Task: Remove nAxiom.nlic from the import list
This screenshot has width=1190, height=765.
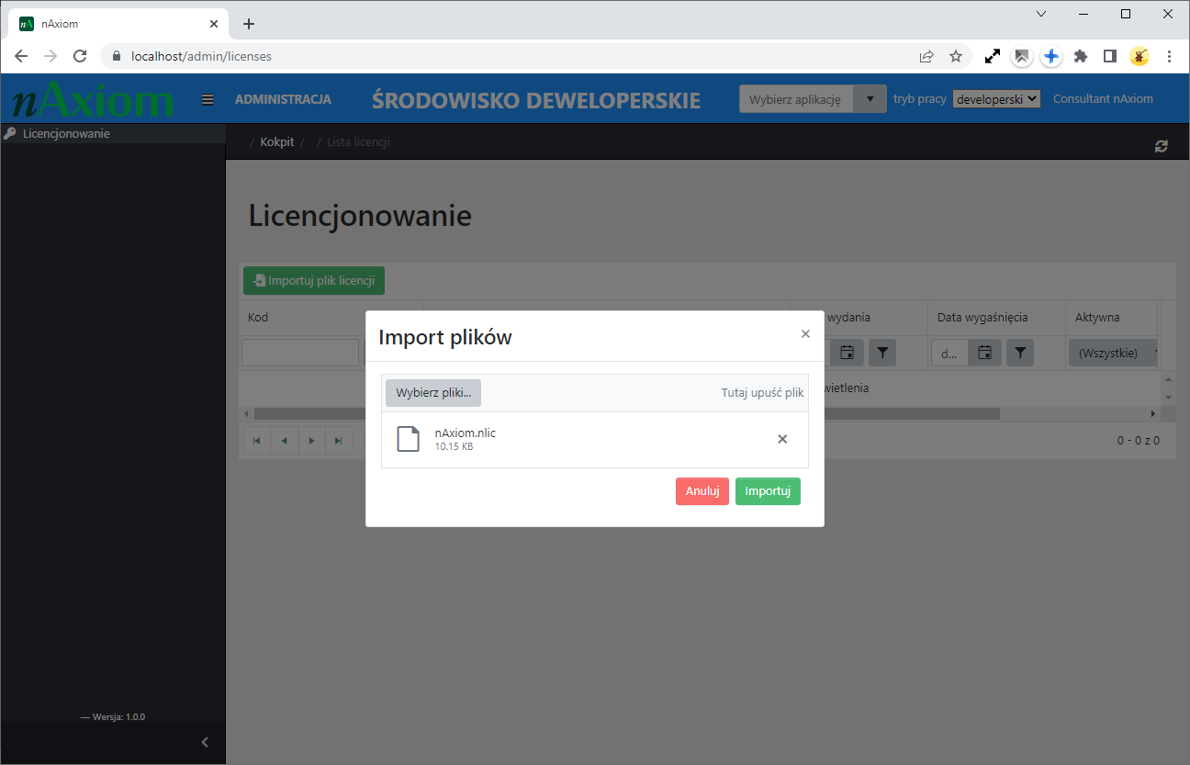Action: click(x=782, y=439)
